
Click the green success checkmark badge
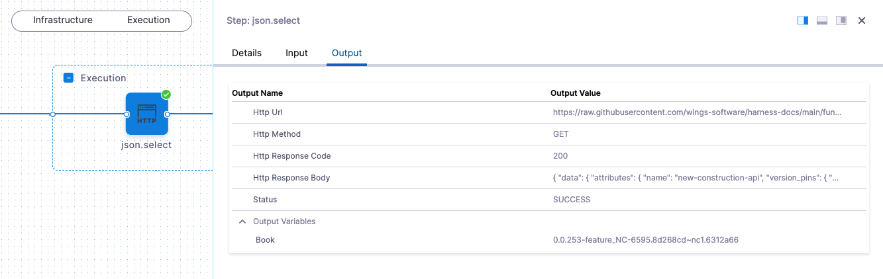point(166,95)
